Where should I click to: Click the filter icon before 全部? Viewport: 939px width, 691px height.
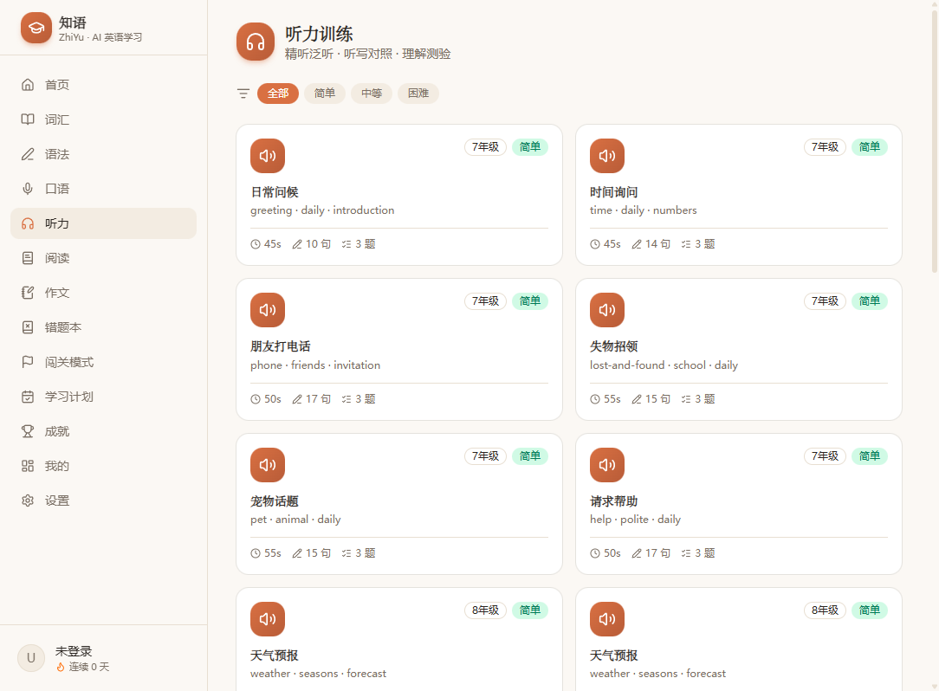(x=243, y=94)
